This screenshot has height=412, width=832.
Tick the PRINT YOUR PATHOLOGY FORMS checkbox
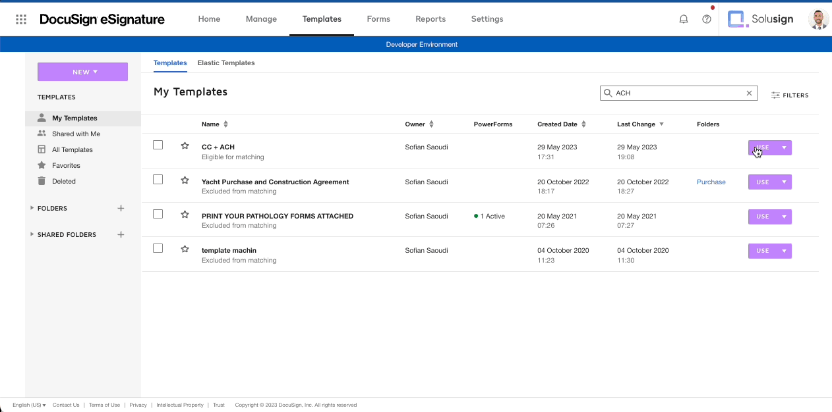coord(158,214)
